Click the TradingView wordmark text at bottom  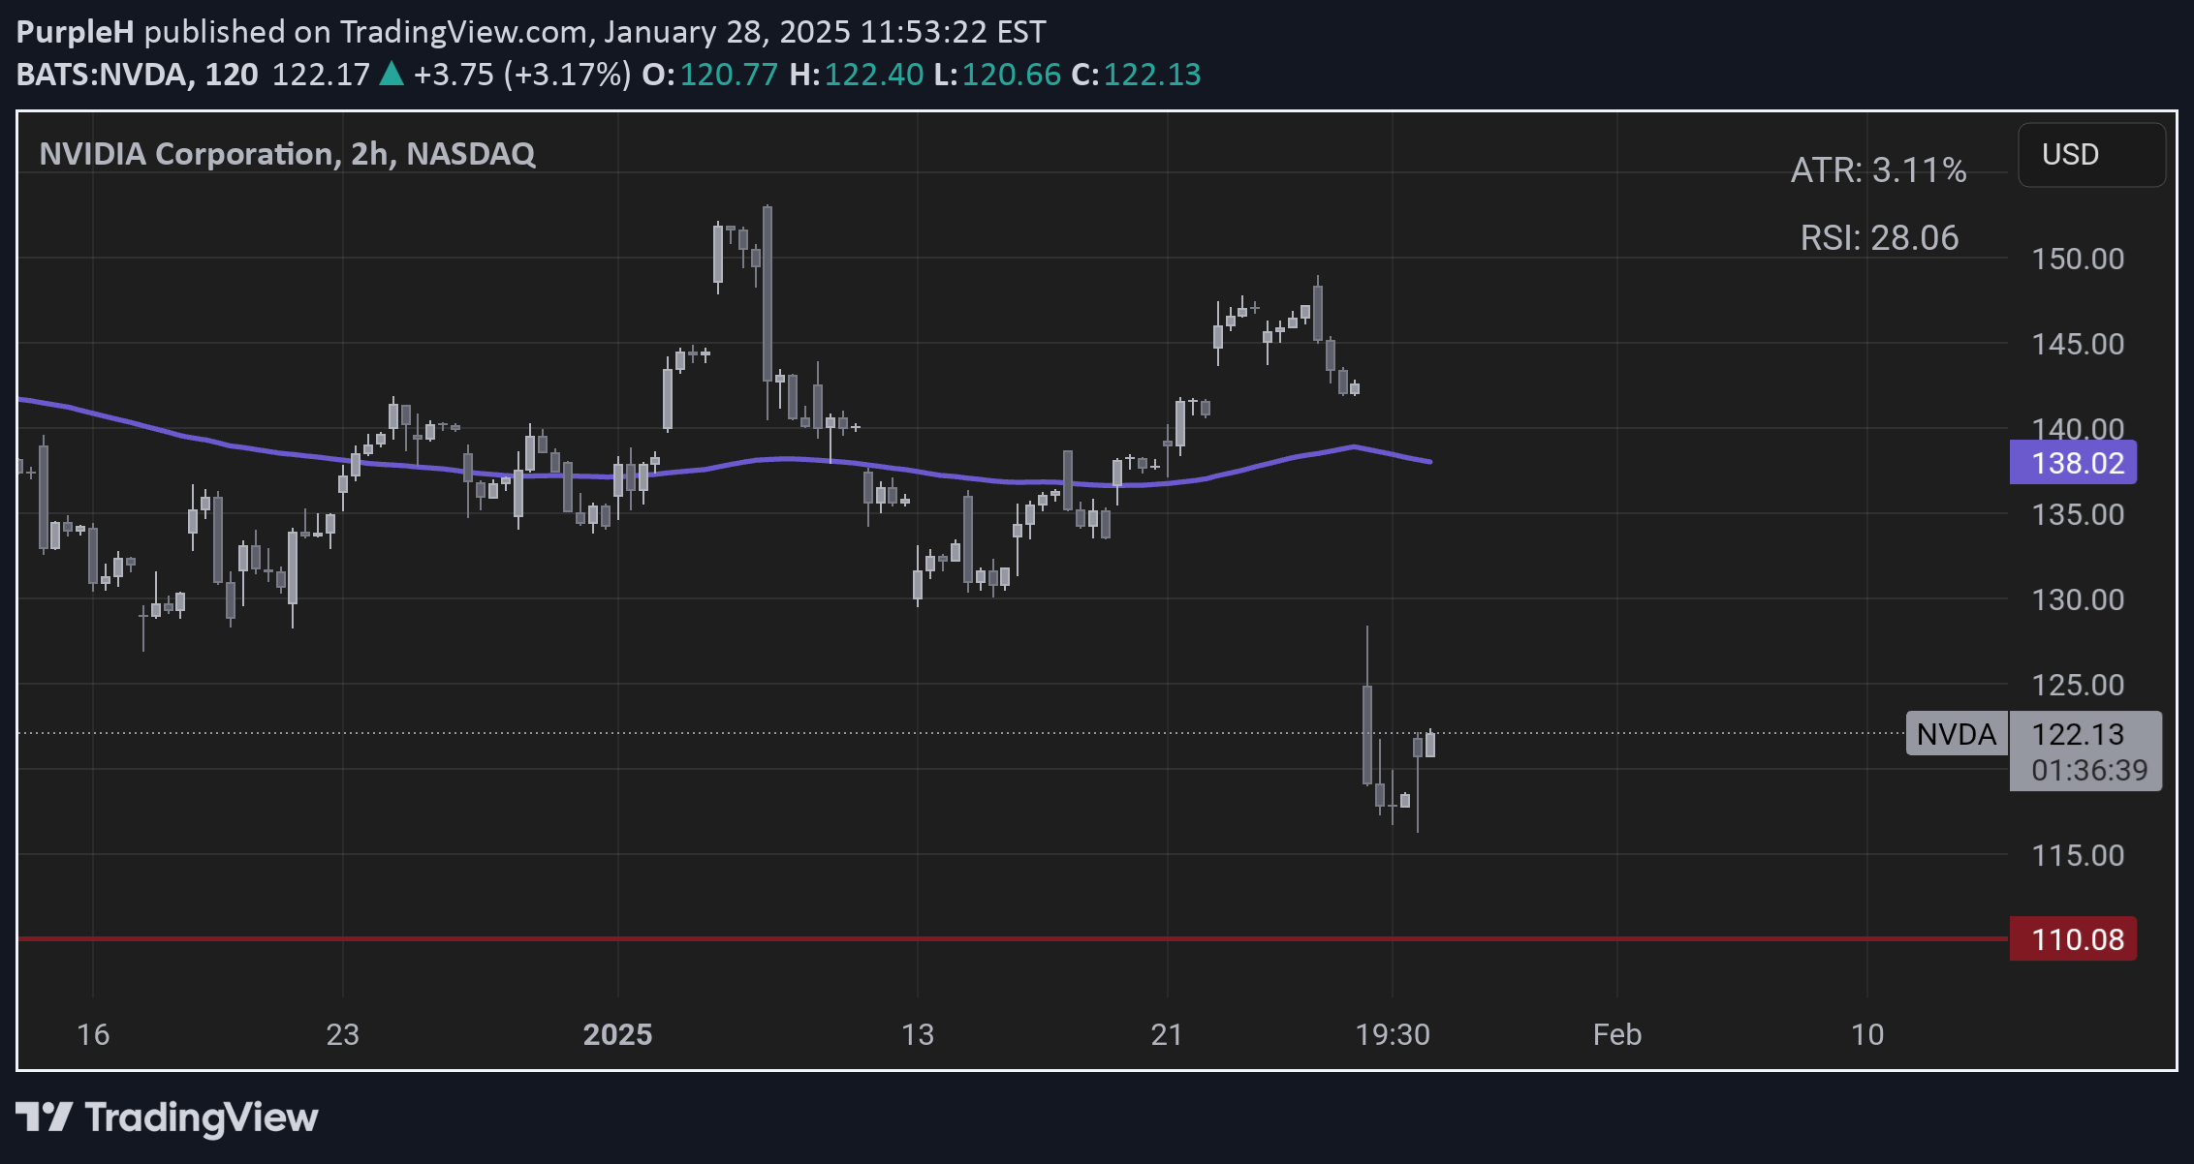coord(201,1118)
